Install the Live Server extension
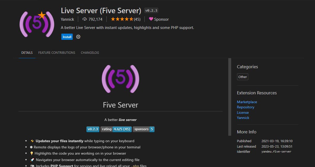 pyautogui.click(x=67, y=37)
